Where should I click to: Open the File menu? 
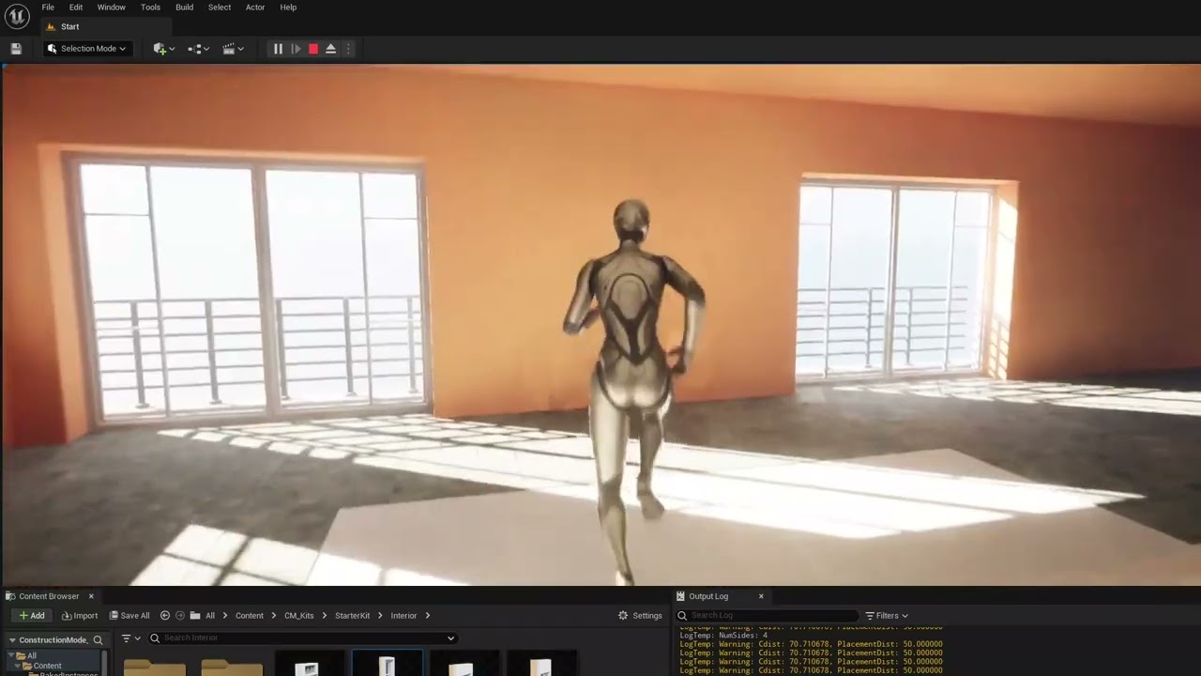click(48, 8)
